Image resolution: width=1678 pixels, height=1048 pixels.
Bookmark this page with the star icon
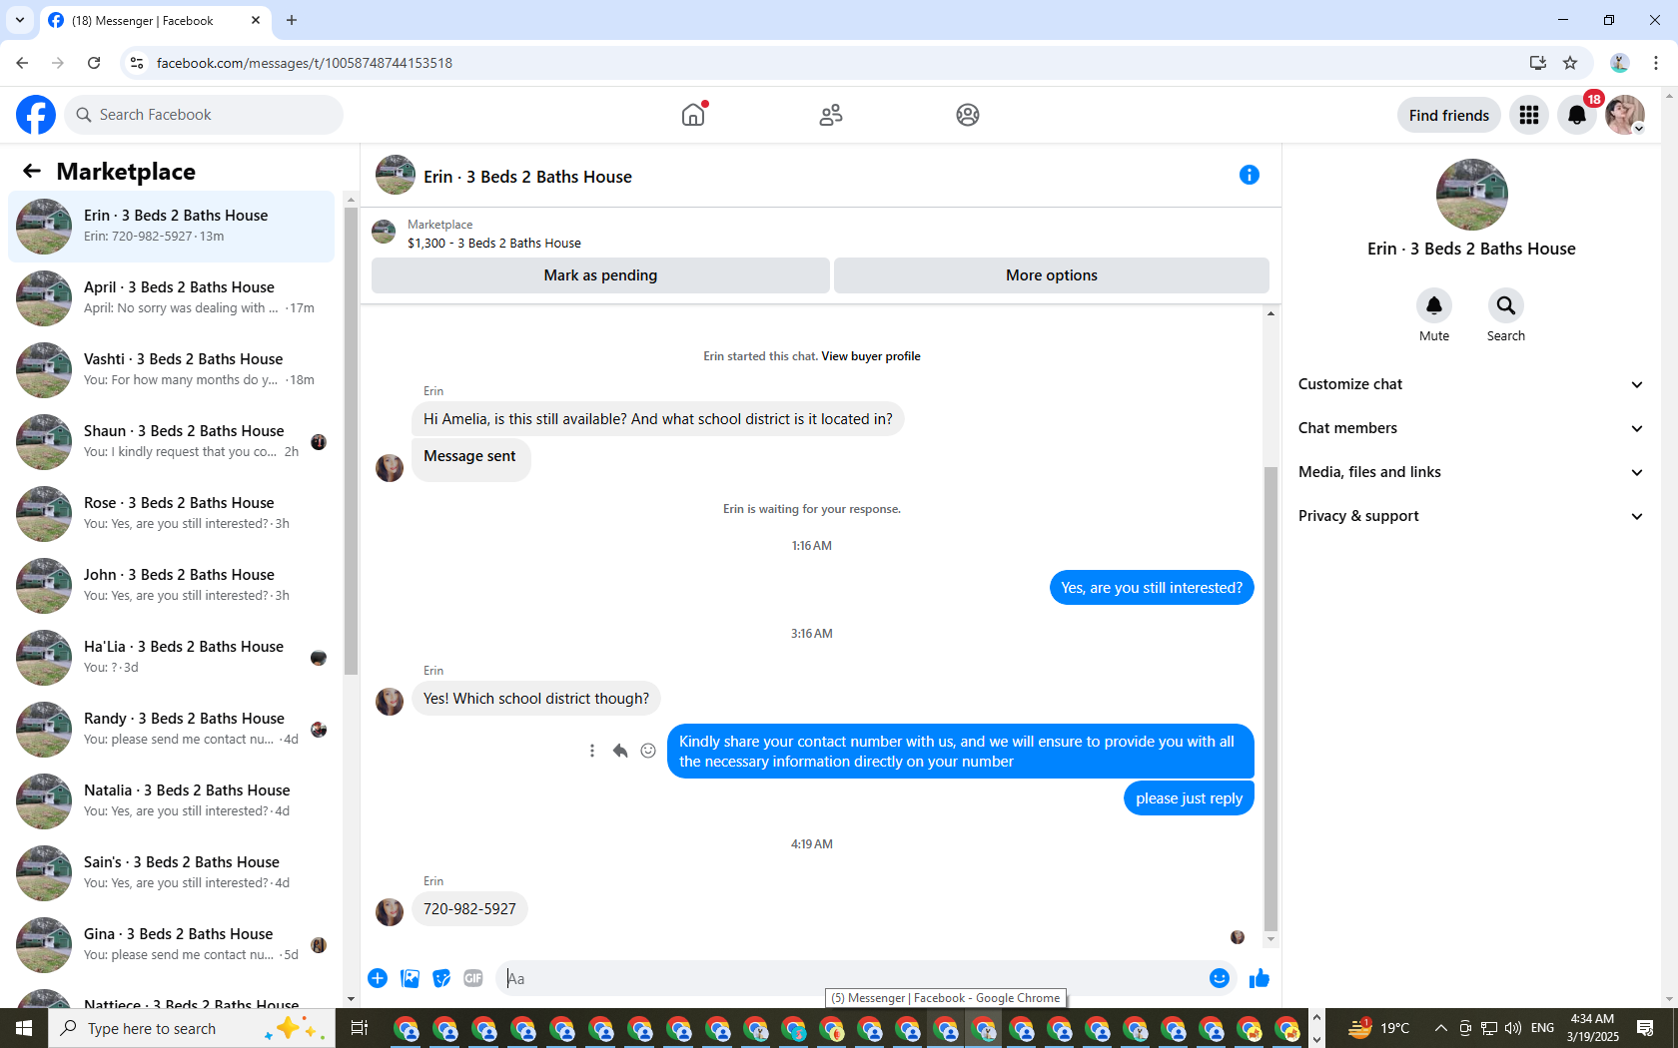point(1570,63)
